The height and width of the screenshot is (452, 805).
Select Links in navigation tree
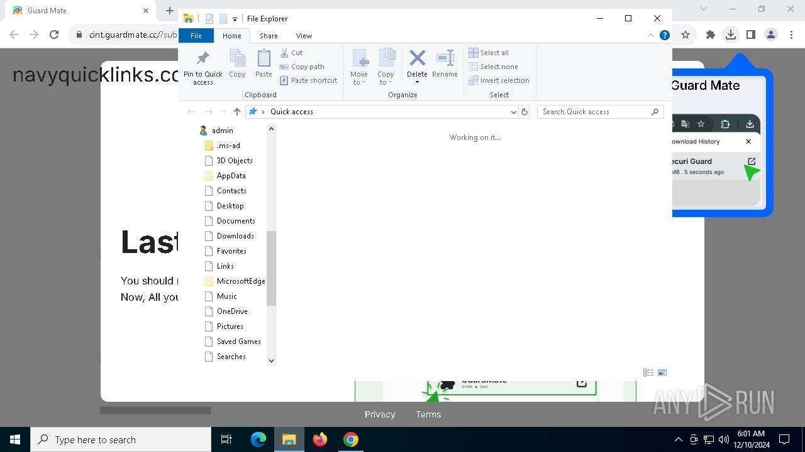pos(225,266)
